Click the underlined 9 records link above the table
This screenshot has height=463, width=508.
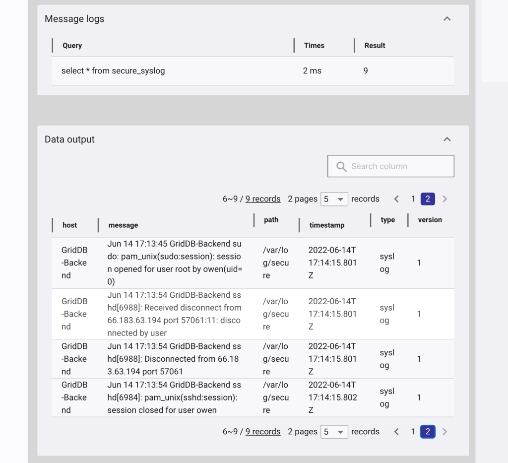(263, 198)
